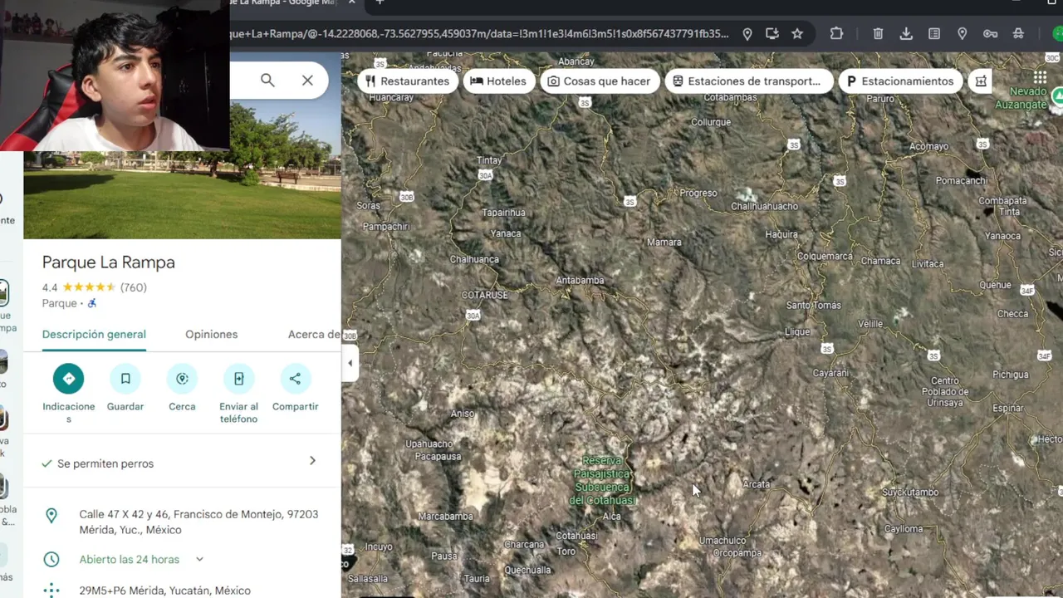Click the green Nevado Auzangate mountain marker

point(1057,97)
